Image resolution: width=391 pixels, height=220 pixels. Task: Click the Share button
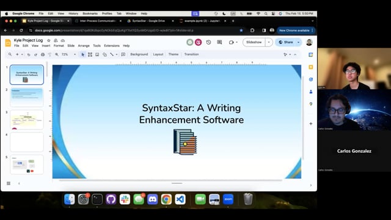pyautogui.click(x=286, y=42)
